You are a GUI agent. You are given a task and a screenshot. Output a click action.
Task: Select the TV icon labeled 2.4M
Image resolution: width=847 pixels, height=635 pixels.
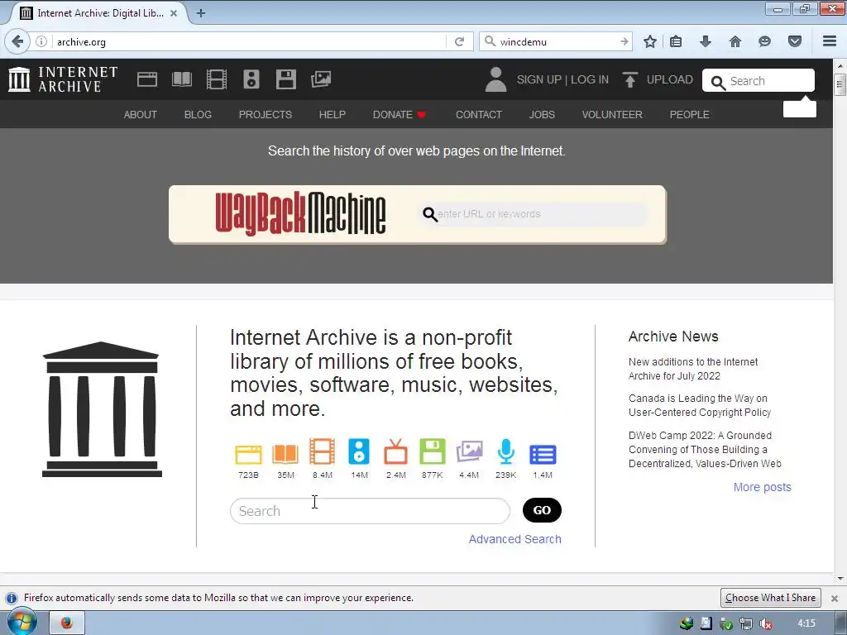[x=396, y=451]
